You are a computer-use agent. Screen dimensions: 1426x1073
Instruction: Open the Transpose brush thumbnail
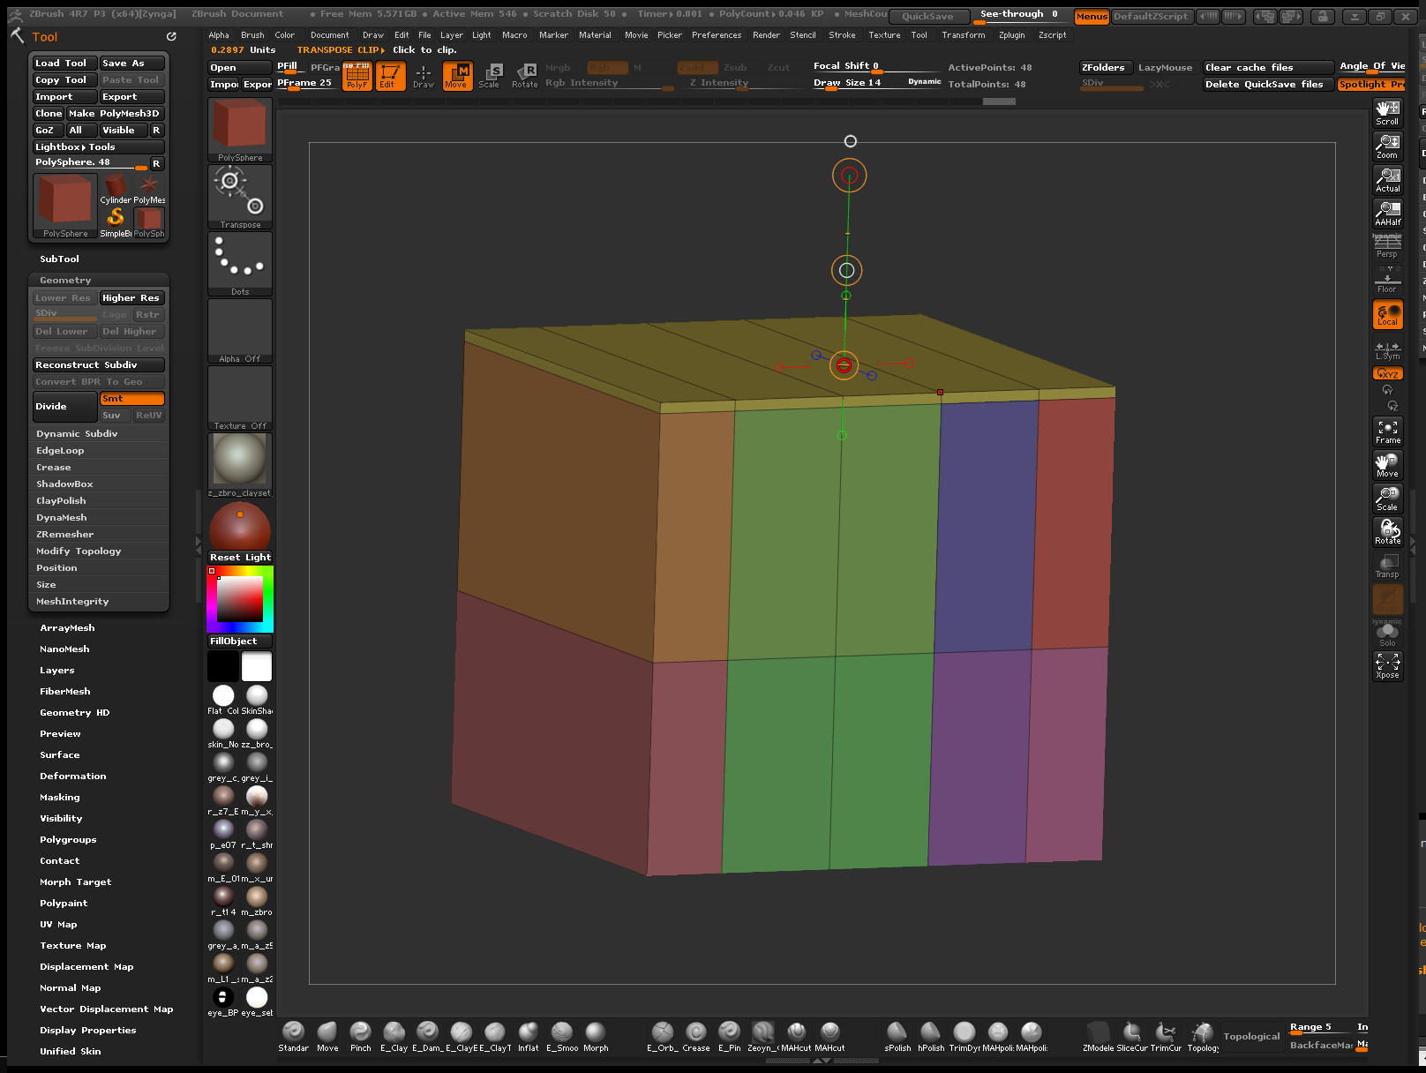coord(240,197)
